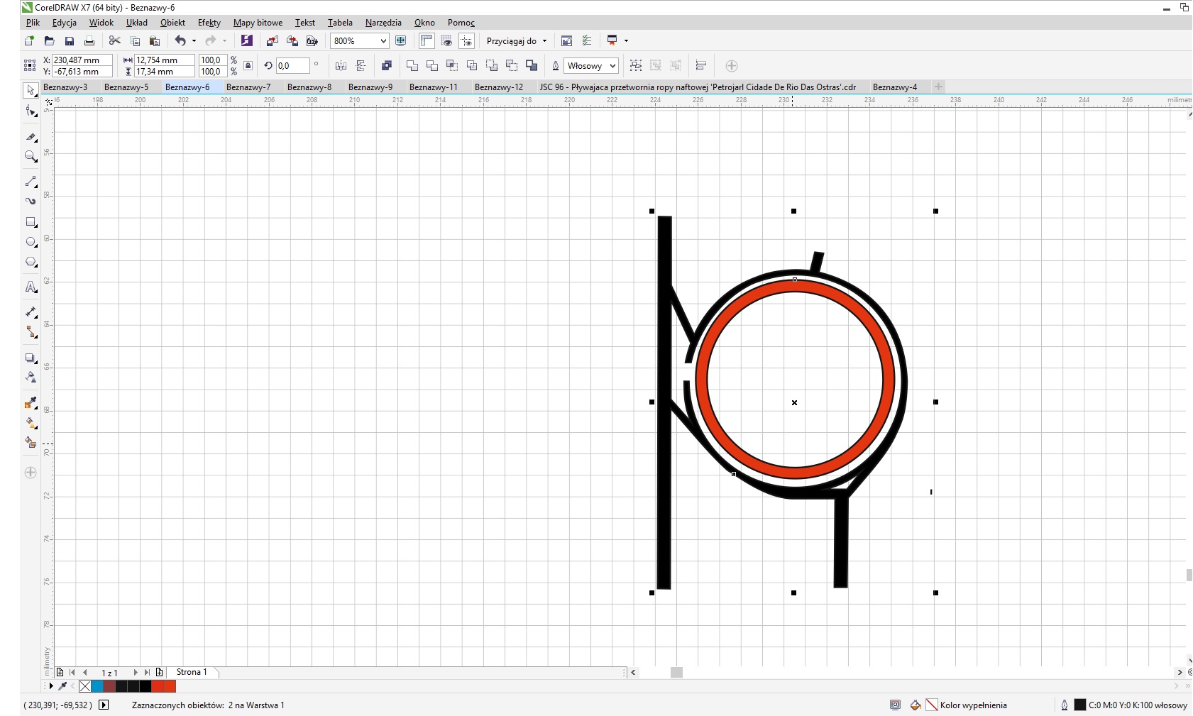
Task: Toggle the lock ratio padlock
Action: tap(248, 66)
